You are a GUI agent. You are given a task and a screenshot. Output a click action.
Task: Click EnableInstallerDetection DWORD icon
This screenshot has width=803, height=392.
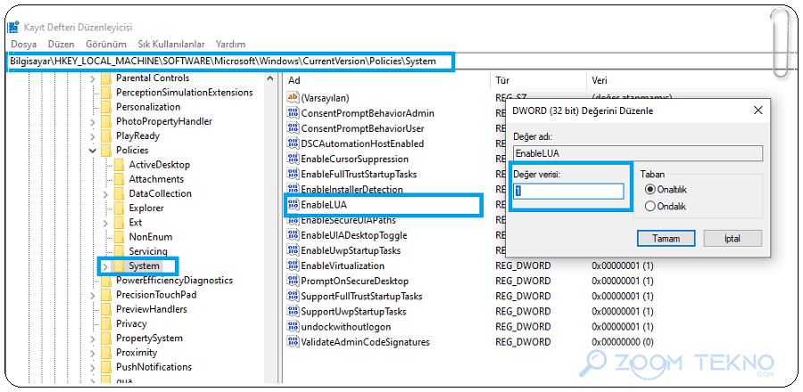pyautogui.click(x=293, y=189)
